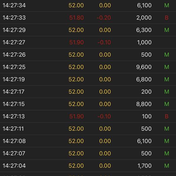Click the M marker at 14:27:07
Screen dimensions: 176x176
click(x=167, y=153)
